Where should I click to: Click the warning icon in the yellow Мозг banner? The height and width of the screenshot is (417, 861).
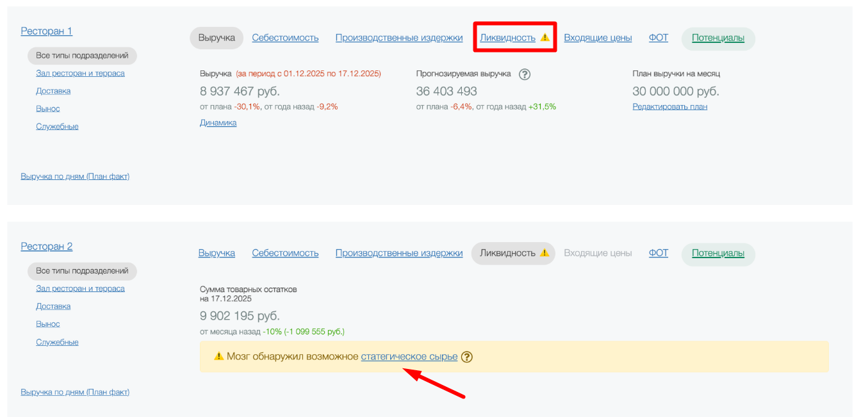[218, 357]
